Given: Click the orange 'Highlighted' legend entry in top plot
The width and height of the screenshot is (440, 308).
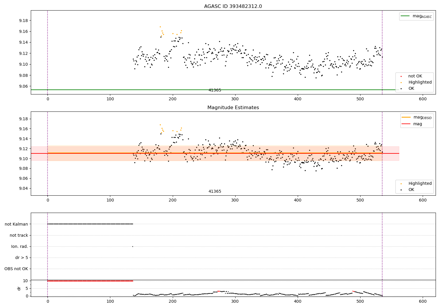Looking at the screenshot, I should point(414,82).
